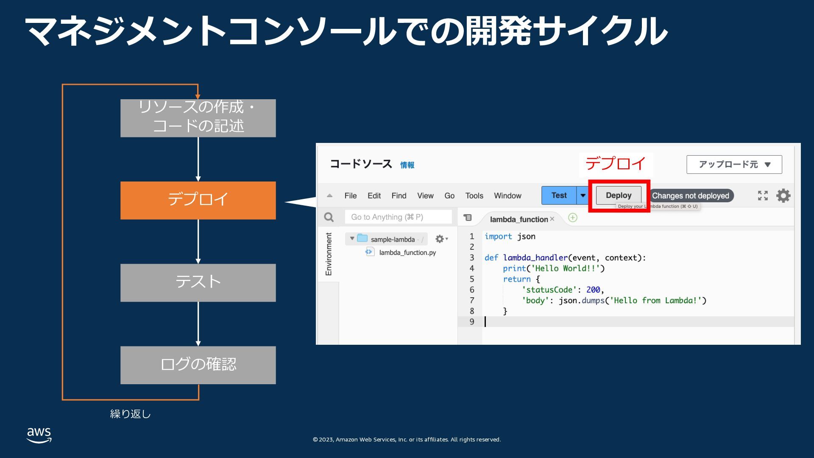Toggle the Environment side panel tab
Viewport: 814px width, 458px height.
pyautogui.click(x=329, y=254)
